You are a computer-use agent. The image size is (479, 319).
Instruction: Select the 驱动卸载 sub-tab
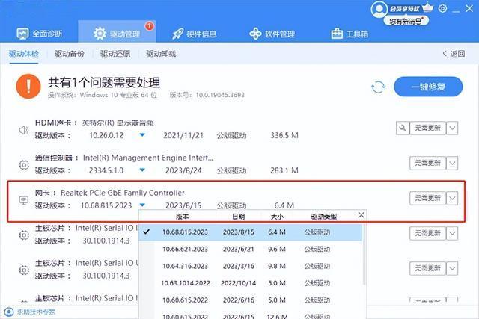161,54
